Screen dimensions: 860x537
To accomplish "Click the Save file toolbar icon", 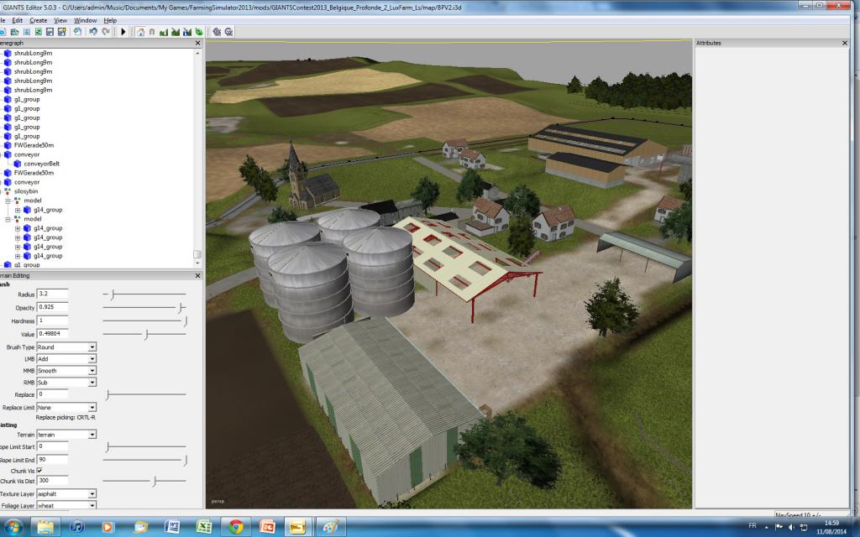I will click(50, 32).
